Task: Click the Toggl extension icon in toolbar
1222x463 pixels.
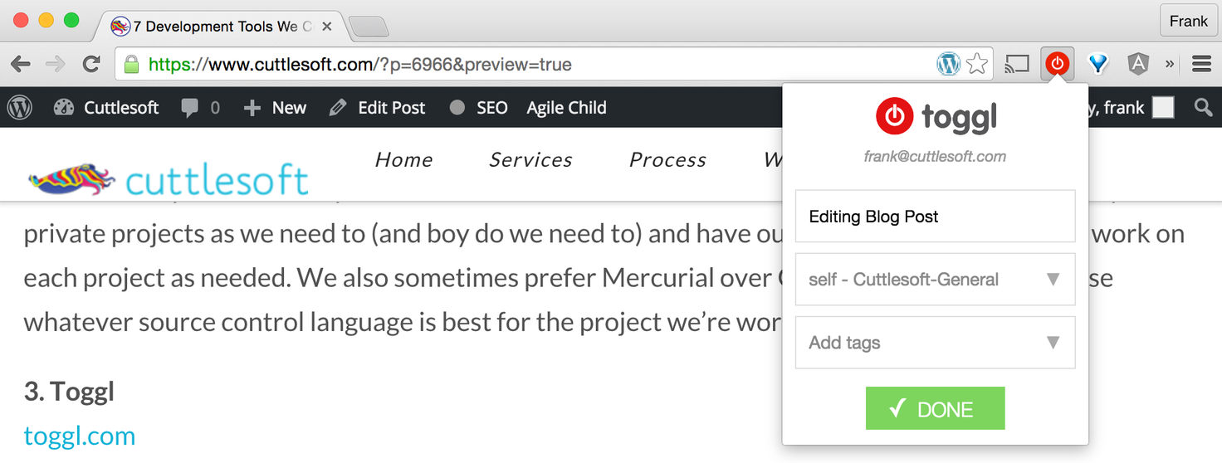Action: (1057, 64)
